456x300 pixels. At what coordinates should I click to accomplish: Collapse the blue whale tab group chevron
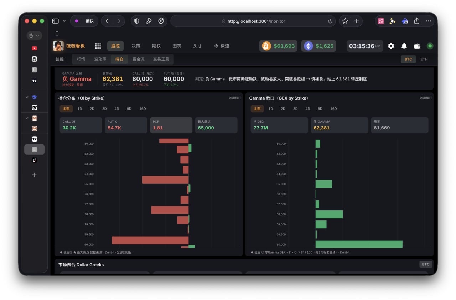pos(27,97)
